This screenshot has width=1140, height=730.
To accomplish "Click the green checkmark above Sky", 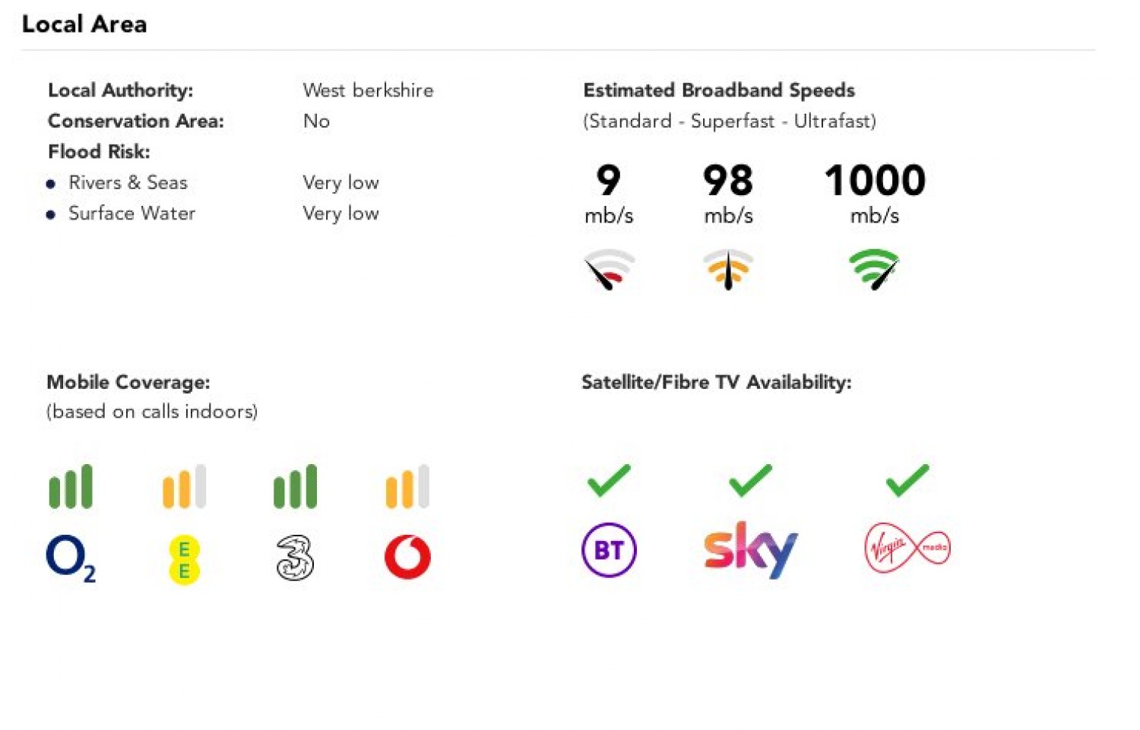I will click(x=750, y=480).
